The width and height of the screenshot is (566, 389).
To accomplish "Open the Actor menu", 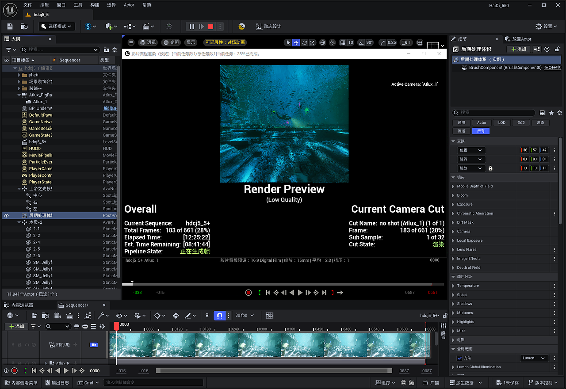I will (x=129, y=5).
